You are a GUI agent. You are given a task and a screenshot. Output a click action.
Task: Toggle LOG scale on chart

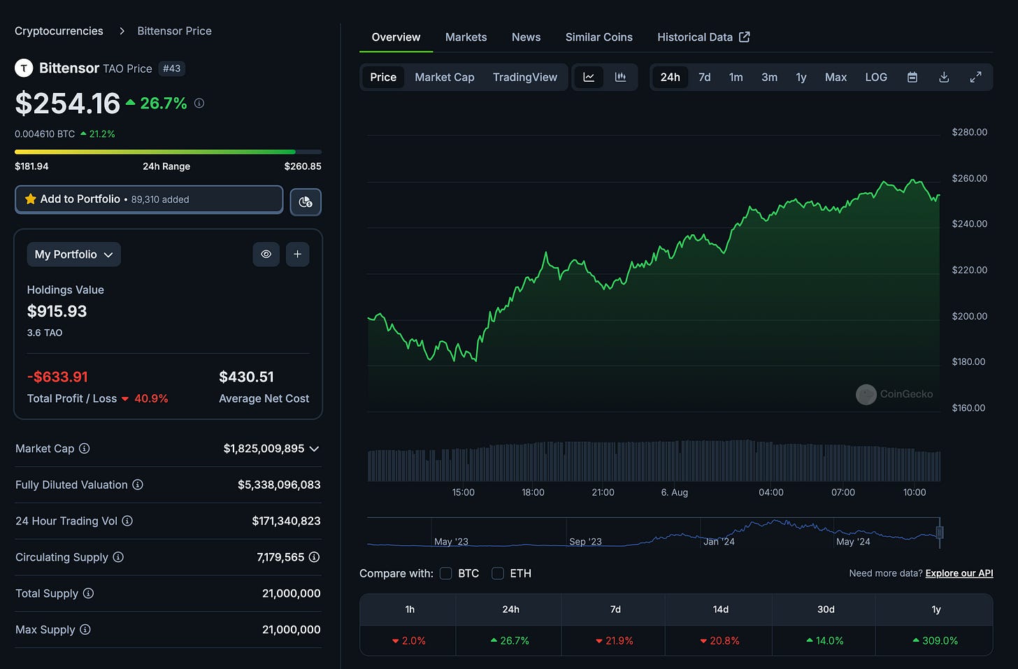[876, 77]
